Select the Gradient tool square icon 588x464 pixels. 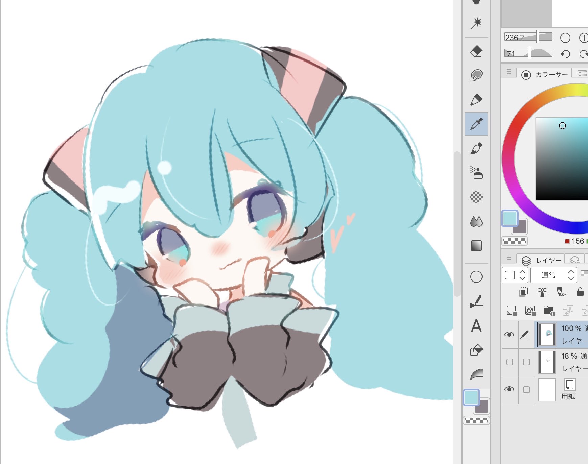(x=476, y=246)
